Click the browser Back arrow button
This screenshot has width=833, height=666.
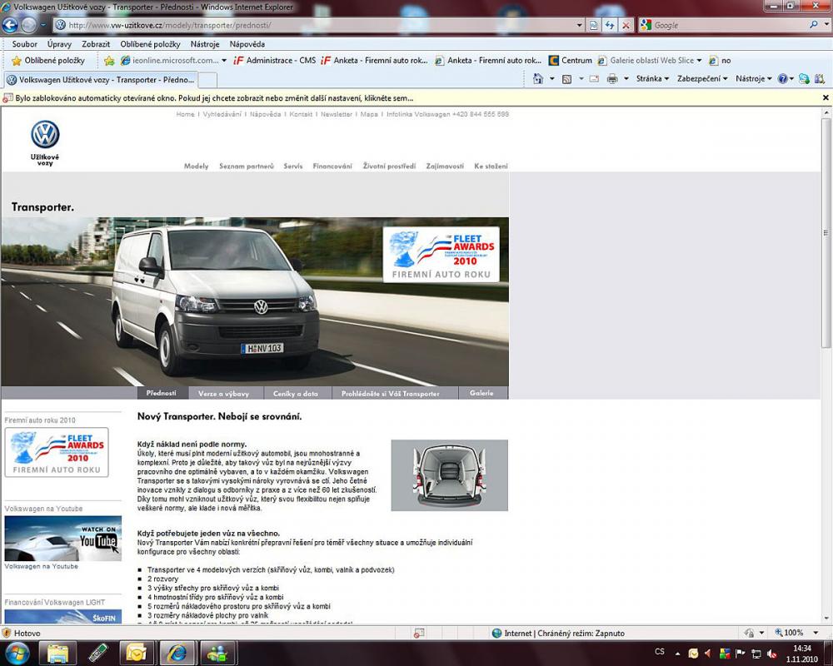[x=10, y=24]
